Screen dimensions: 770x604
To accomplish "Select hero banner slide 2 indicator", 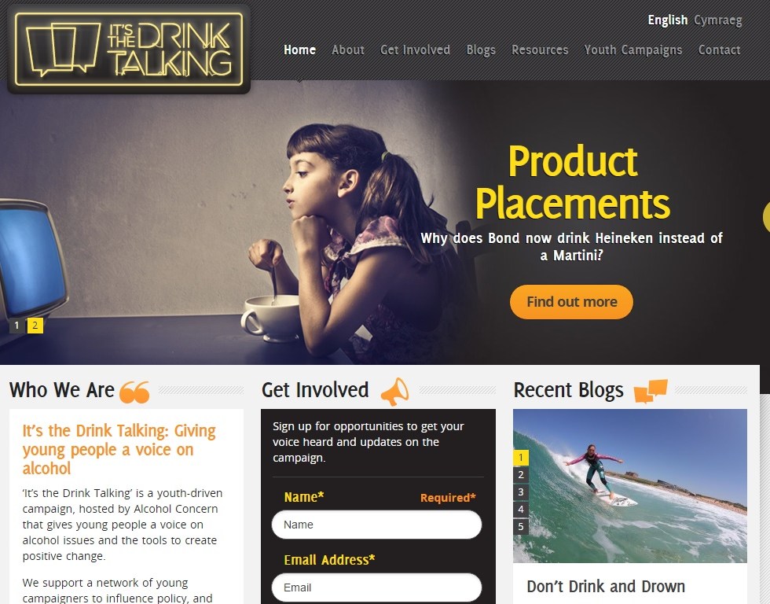I will pos(35,326).
